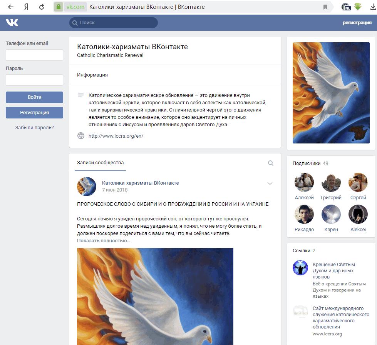
Task: Open subscriber Григорий's avatar
Action: click(331, 182)
